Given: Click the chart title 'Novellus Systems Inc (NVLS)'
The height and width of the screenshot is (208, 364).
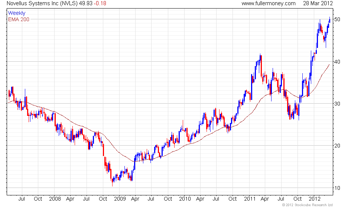Looking at the screenshot, I should coord(42,3).
